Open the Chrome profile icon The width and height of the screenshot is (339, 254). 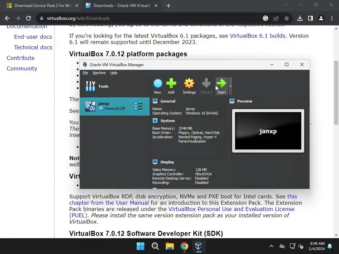pos(321,19)
